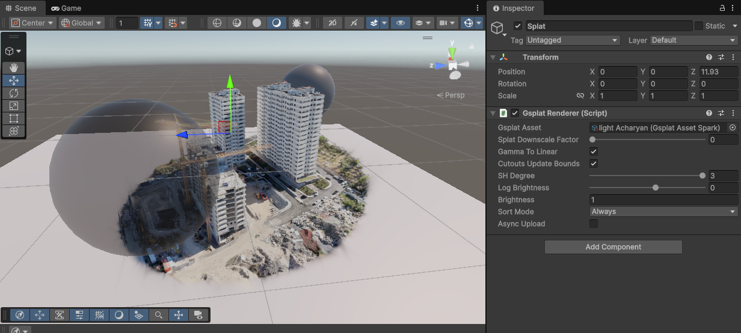Toggle the Persp projection label
Viewport: 741px width, 333px height.
[x=451, y=95]
